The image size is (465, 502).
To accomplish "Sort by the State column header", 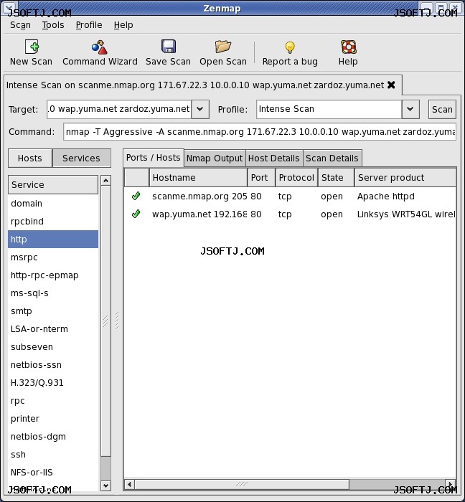I will click(336, 177).
